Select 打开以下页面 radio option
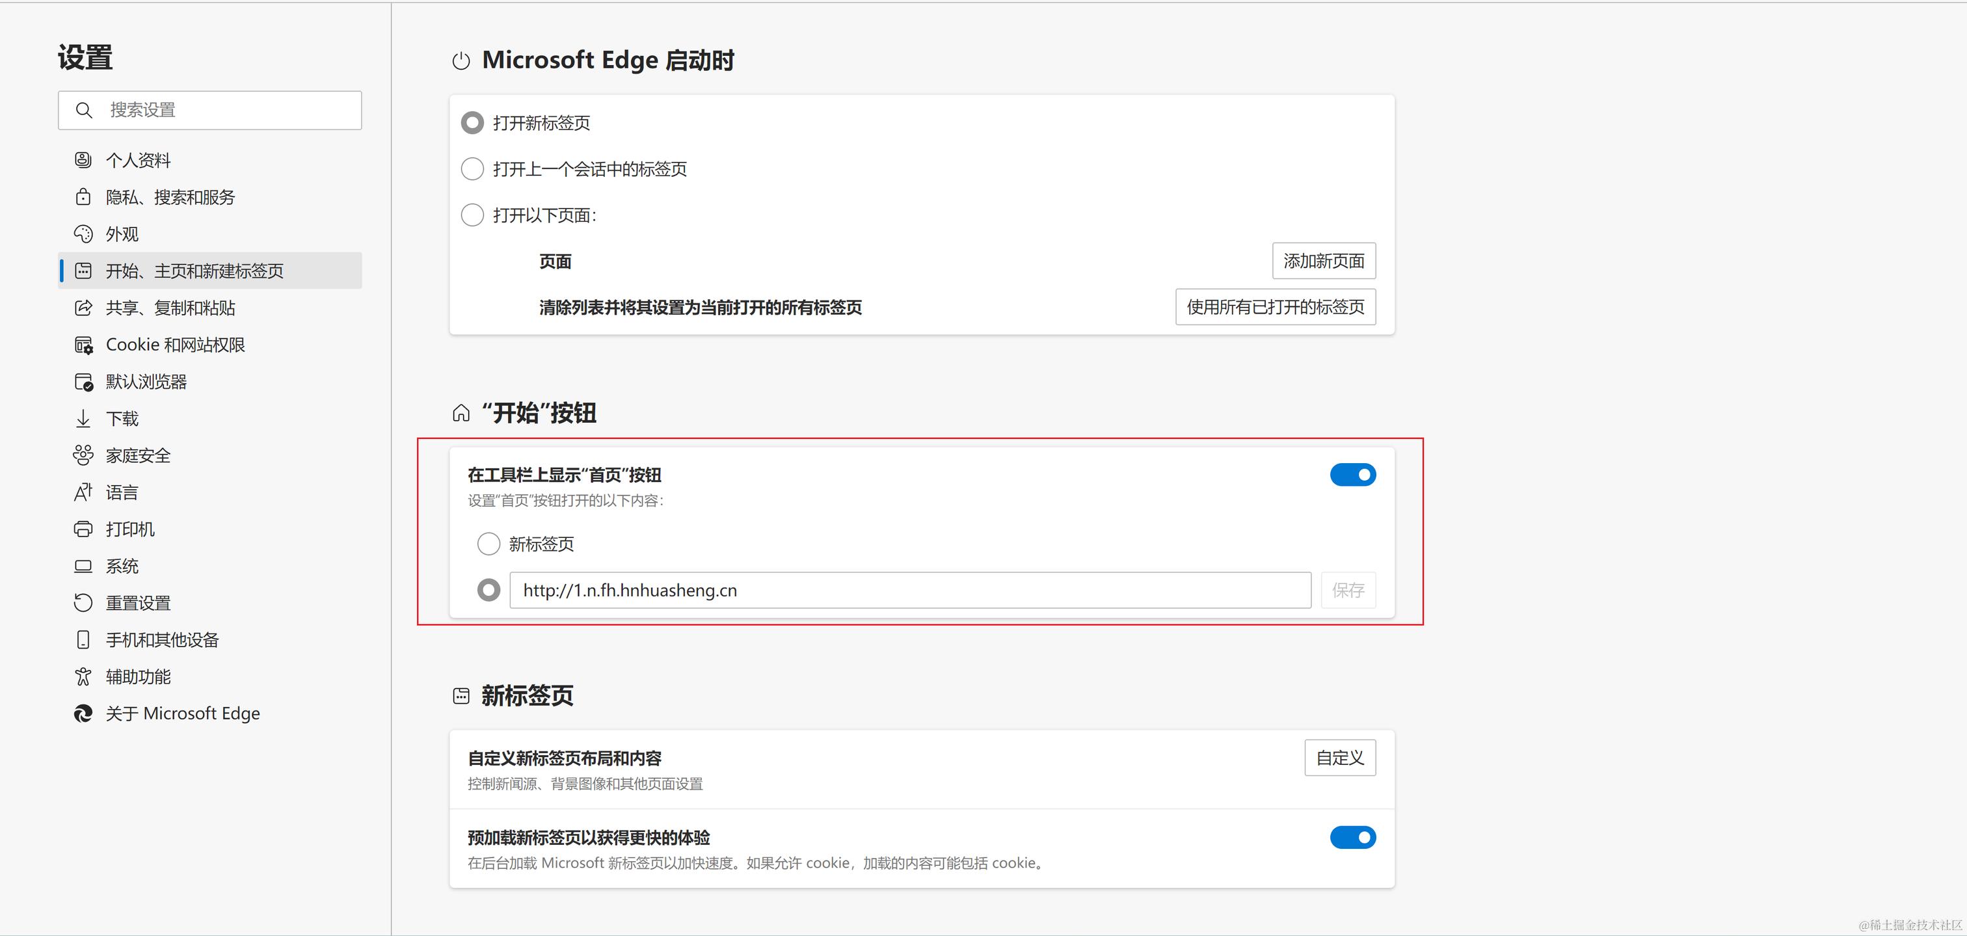Image resolution: width=1967 pixels, height=936 pixels. (473, 215)
